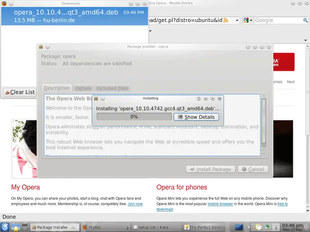Expand the bookmarks toolbar overflow chevron
The width and height of the screenshot is (310, 232).
click(150, 31)
